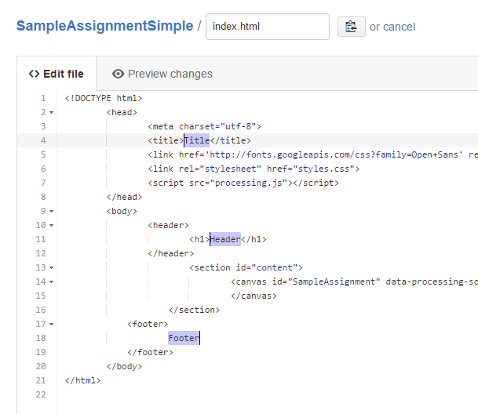Screen dimensions: 478x414
Task: Open the SampleAssignmentSimple repository link
Action: click(104, 26)
